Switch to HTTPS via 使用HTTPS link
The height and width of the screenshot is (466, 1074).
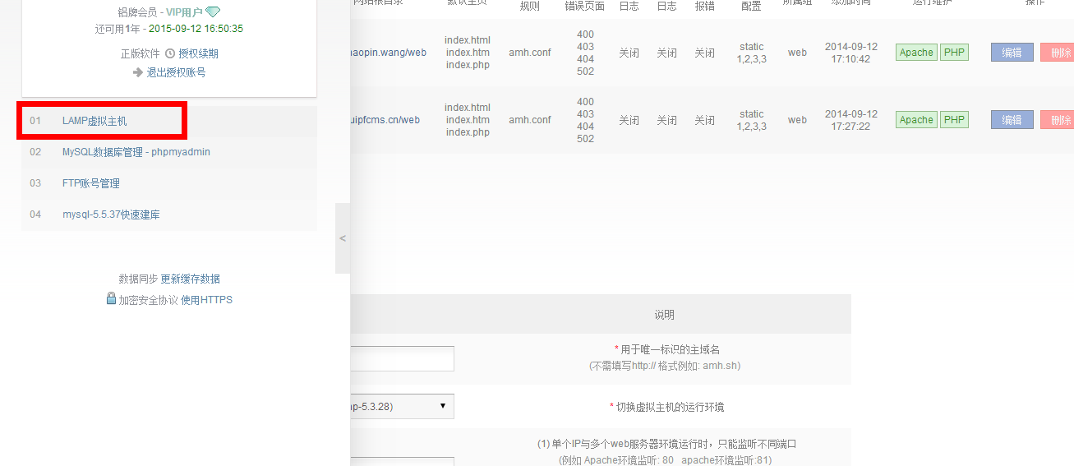[206, 300]
